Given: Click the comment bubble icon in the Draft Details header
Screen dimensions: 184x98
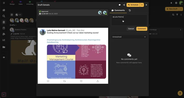Looking at the screenshot, I should click(120, 5).
